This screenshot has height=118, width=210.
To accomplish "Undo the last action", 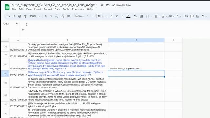I will coord(8,16).
